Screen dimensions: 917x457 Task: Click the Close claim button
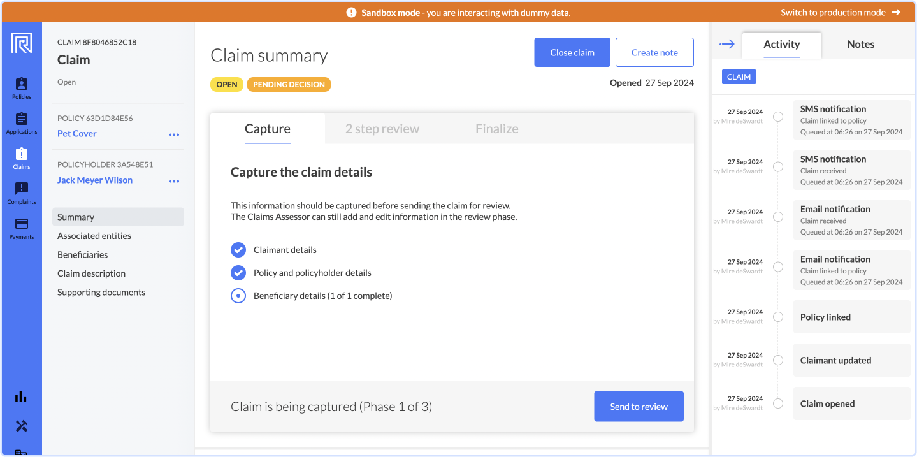[x=572, y=52]
